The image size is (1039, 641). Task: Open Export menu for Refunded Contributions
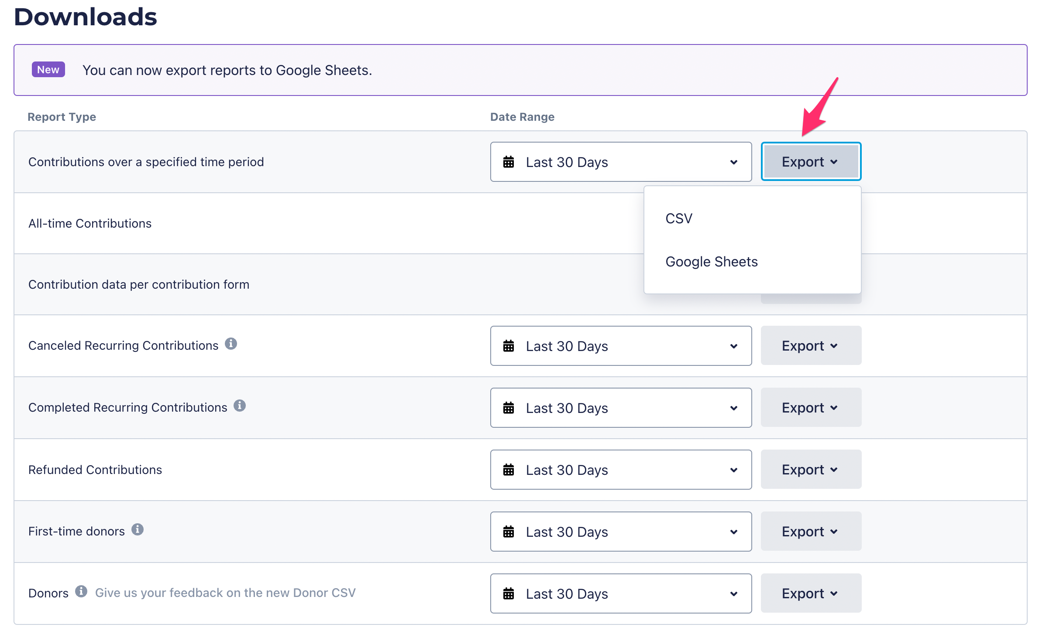[811, 470]
